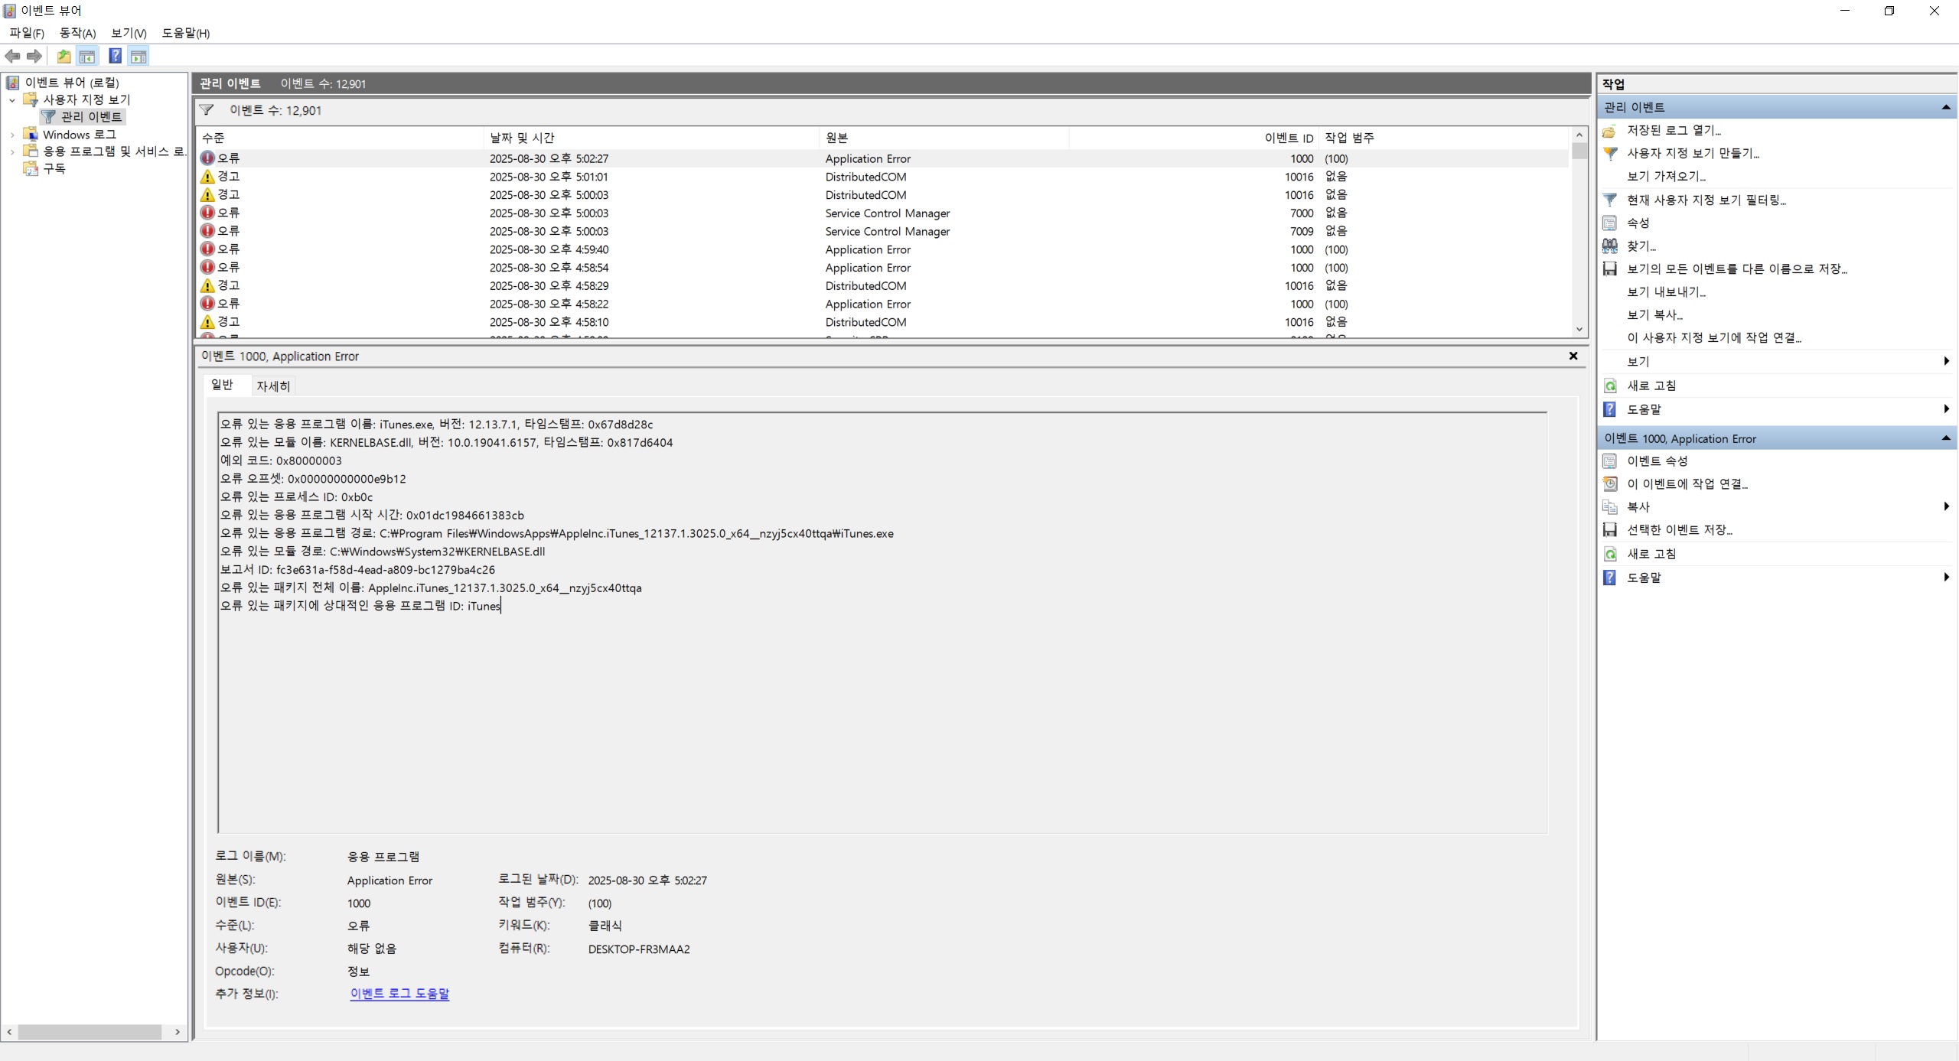This screenshot has height=1061, width=1959.
Task: Switch to the 자세히 tab
Action: pyautogui.click(x=273, y=386)
